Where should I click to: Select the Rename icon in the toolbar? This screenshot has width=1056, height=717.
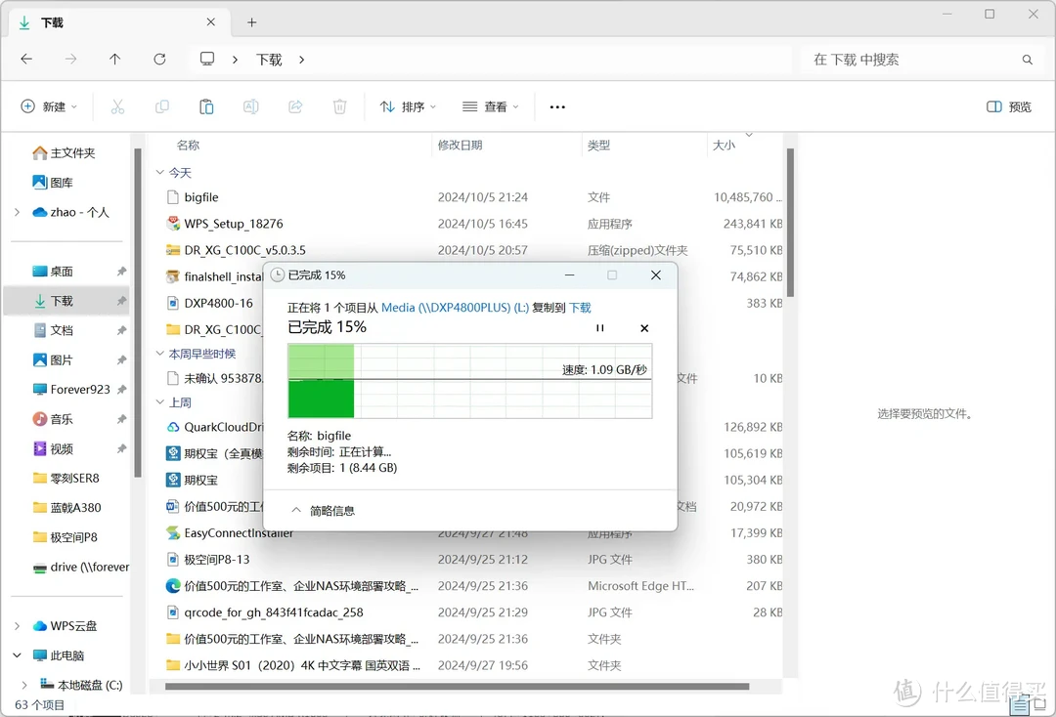click(x=250, y=106)
